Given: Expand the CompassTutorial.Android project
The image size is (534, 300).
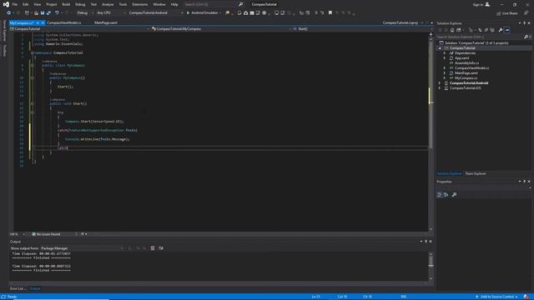Looking at the screenshot, I should [440, 83].
